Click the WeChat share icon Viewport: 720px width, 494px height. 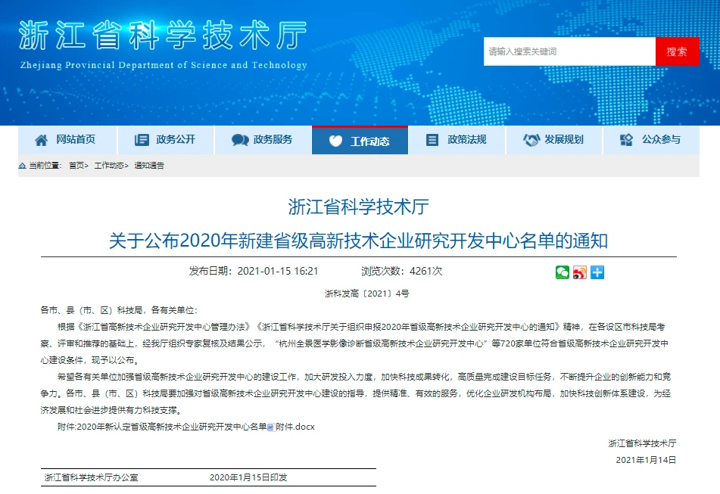[562, 272]
